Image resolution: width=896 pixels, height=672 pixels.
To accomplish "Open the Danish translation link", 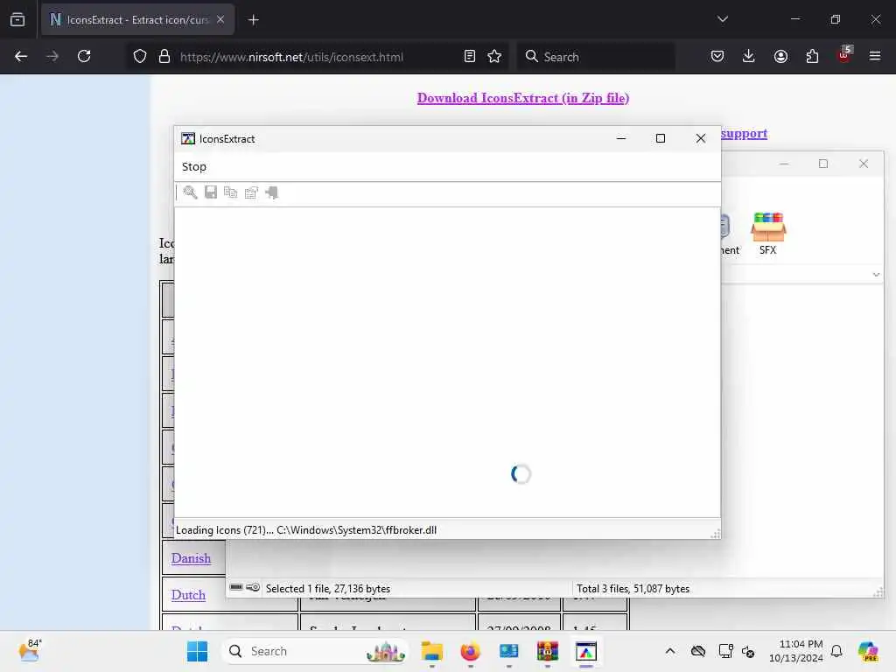I will (191, 558).
